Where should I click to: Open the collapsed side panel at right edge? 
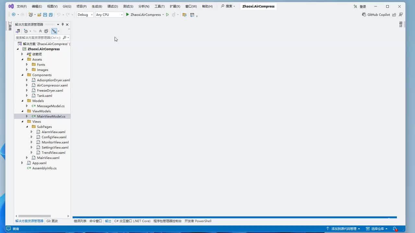point(401,24)
